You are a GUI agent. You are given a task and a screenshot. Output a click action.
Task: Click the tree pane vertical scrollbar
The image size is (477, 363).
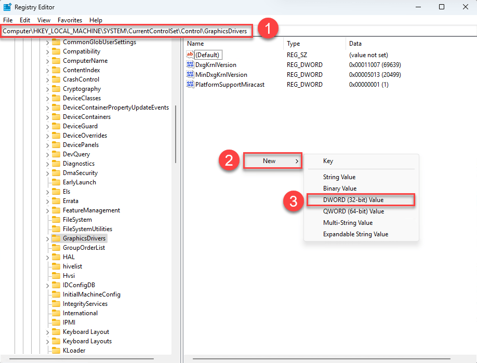coord(176,135)
